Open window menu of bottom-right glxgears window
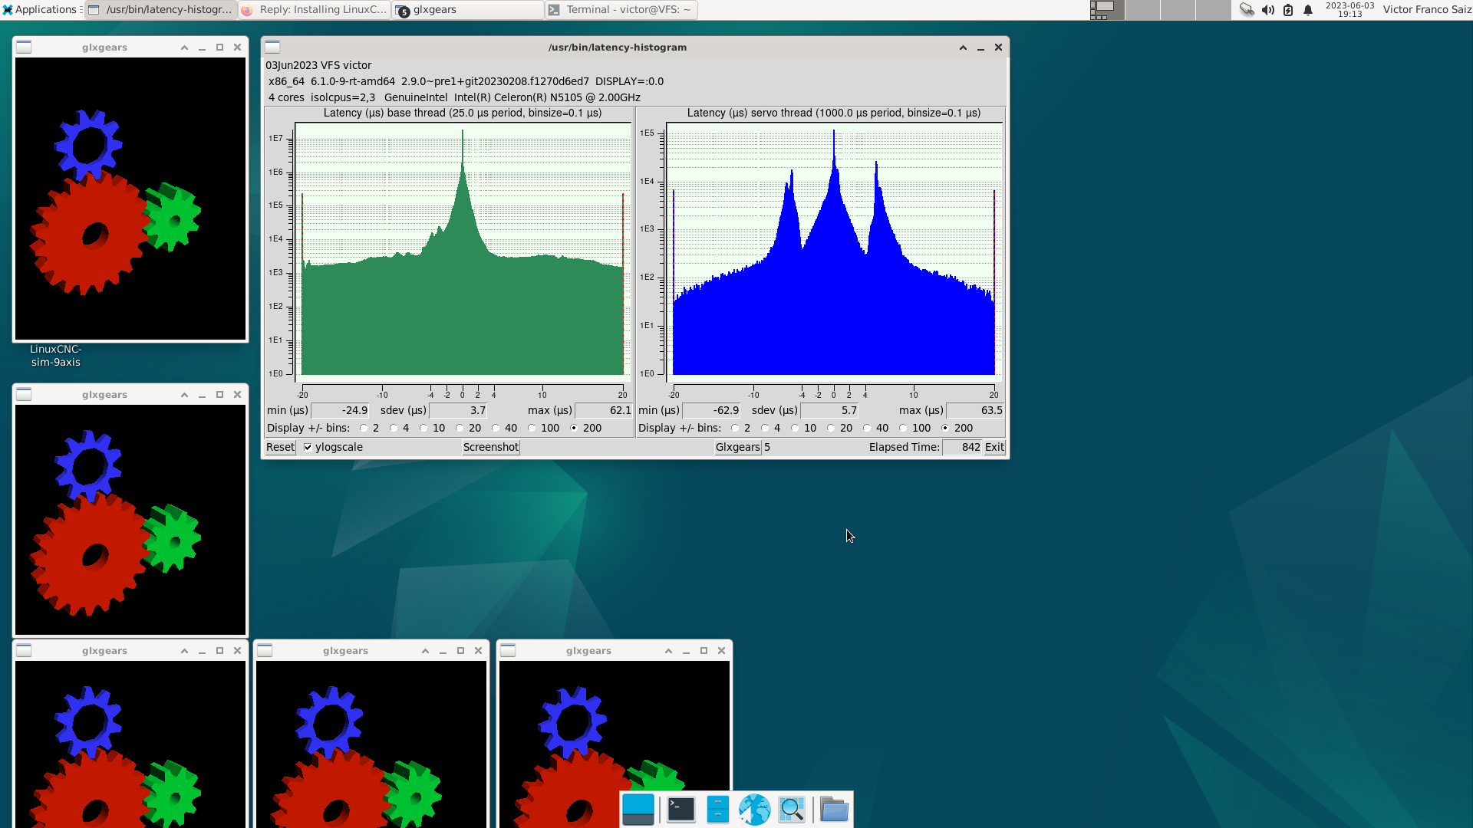Image resolution: width=1473 pixels, height=828 pixels. coord(508,650)
